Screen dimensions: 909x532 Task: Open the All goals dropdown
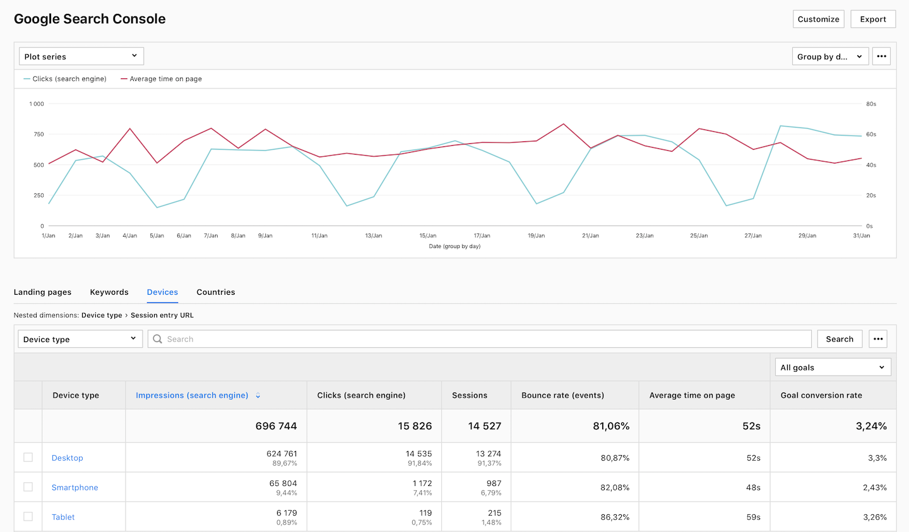pos(833,367)
